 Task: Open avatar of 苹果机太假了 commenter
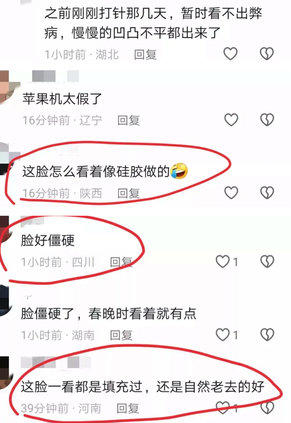[x=7, y=87]
